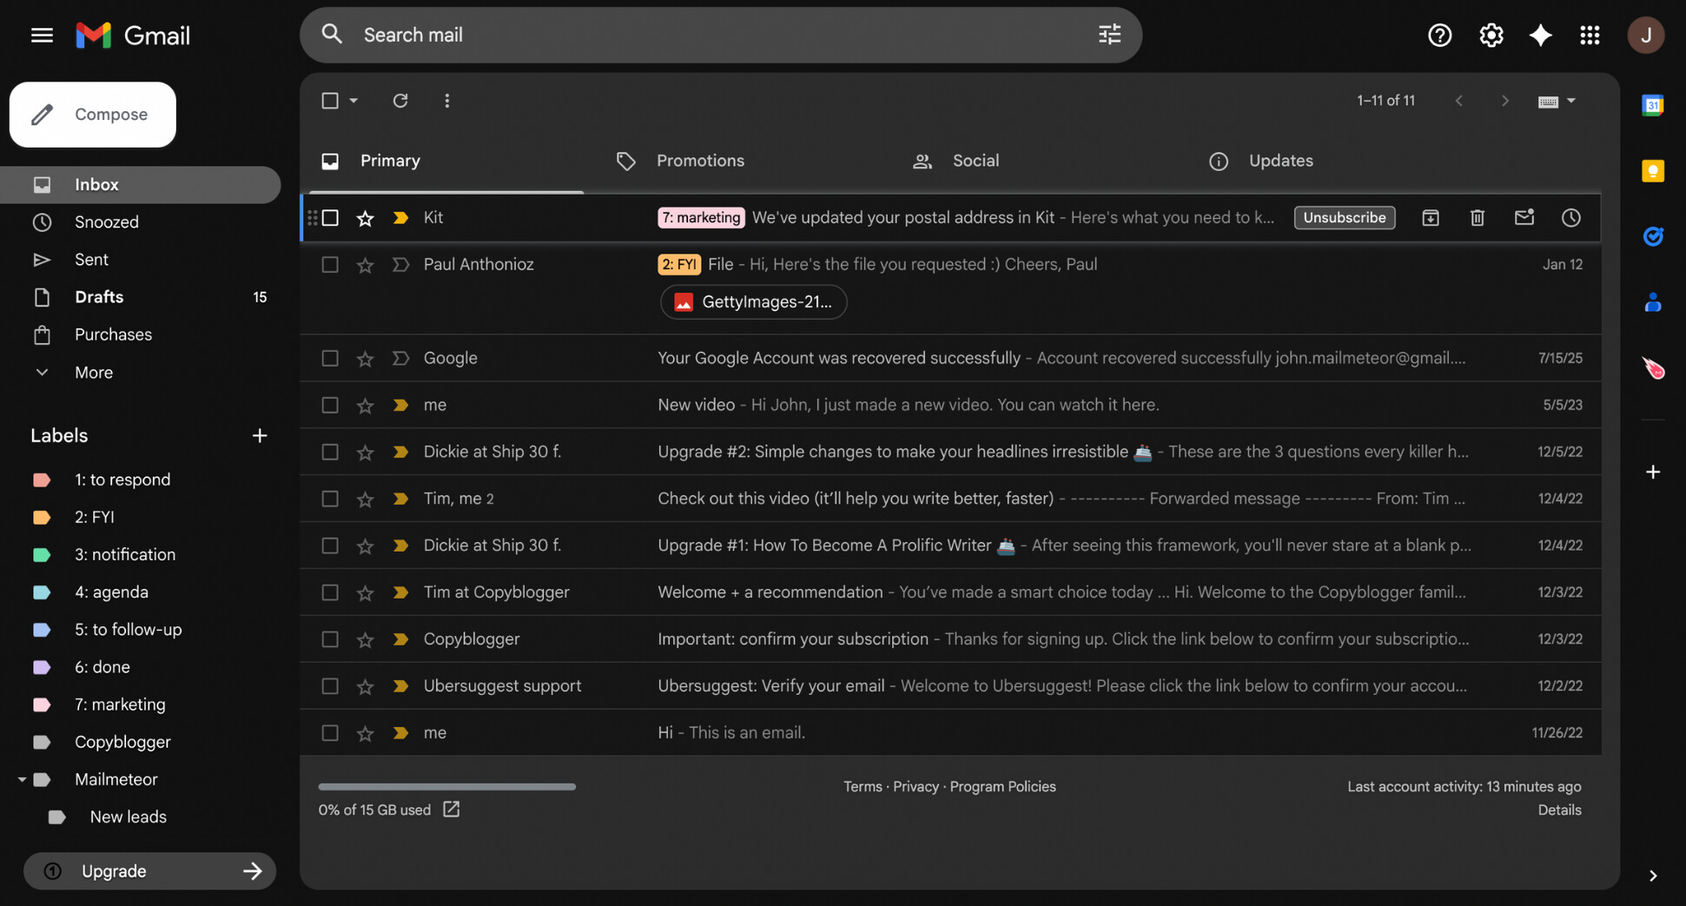
Task: Switch to the Social tab
Action: 975,161
